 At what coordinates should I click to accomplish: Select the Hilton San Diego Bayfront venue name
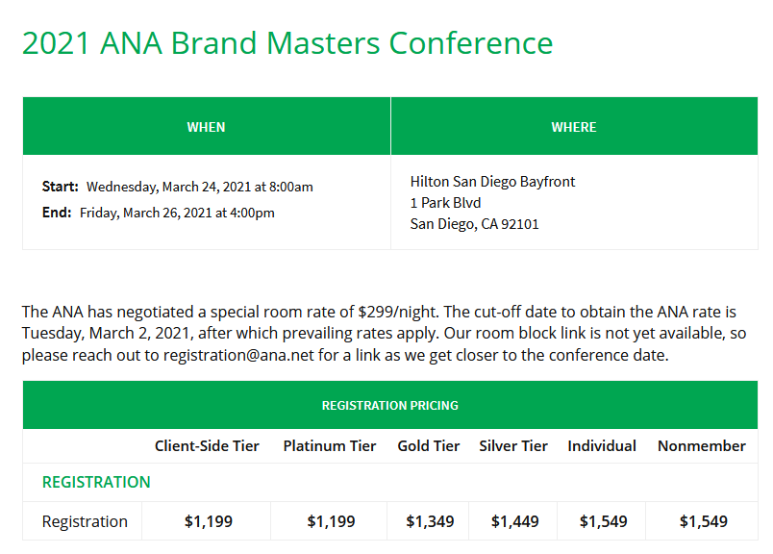pos(492,181)
